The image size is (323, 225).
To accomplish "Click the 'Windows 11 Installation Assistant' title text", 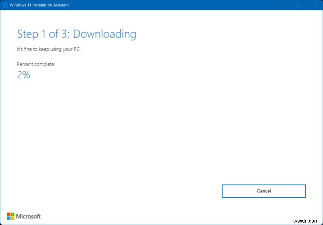I will (39, 5).
